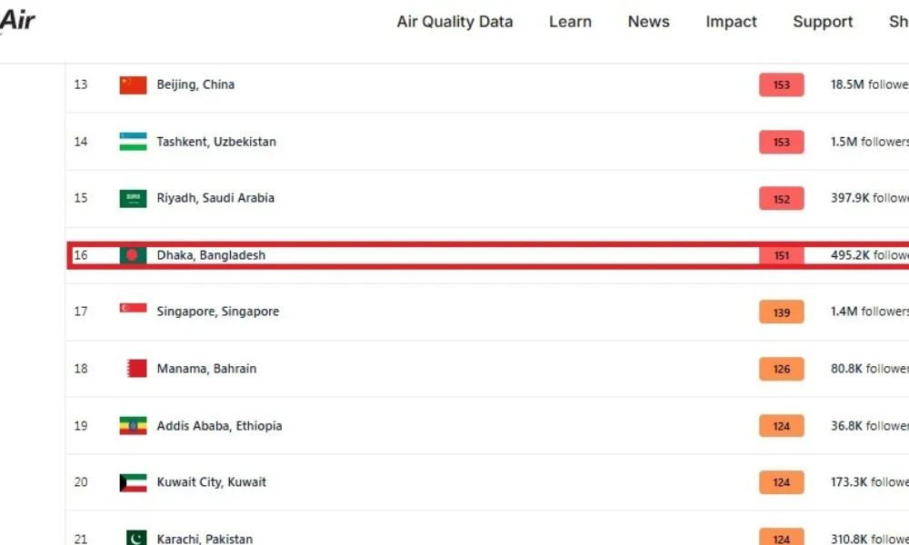Viewport: 909px width, 545px height.
Task: Click Kuwait City's AQI badge showing 124
Action: coord(782,482)
